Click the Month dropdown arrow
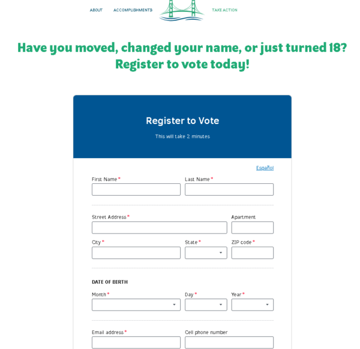The image size is (360, 349). tap(174, 305)
